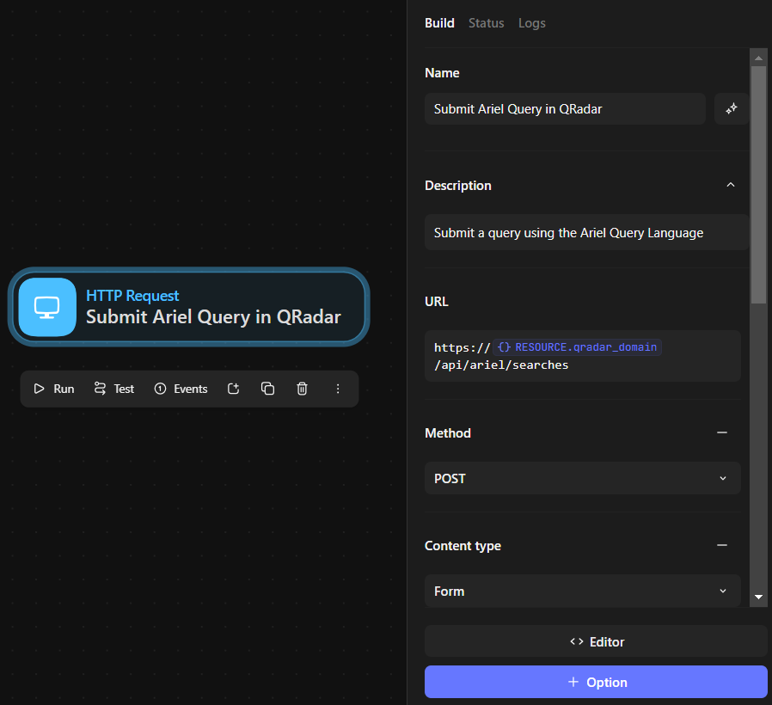Select the node title Submit Ariel Query in QRadar
The image size is (772, 705).
click(x=213, y=317)
